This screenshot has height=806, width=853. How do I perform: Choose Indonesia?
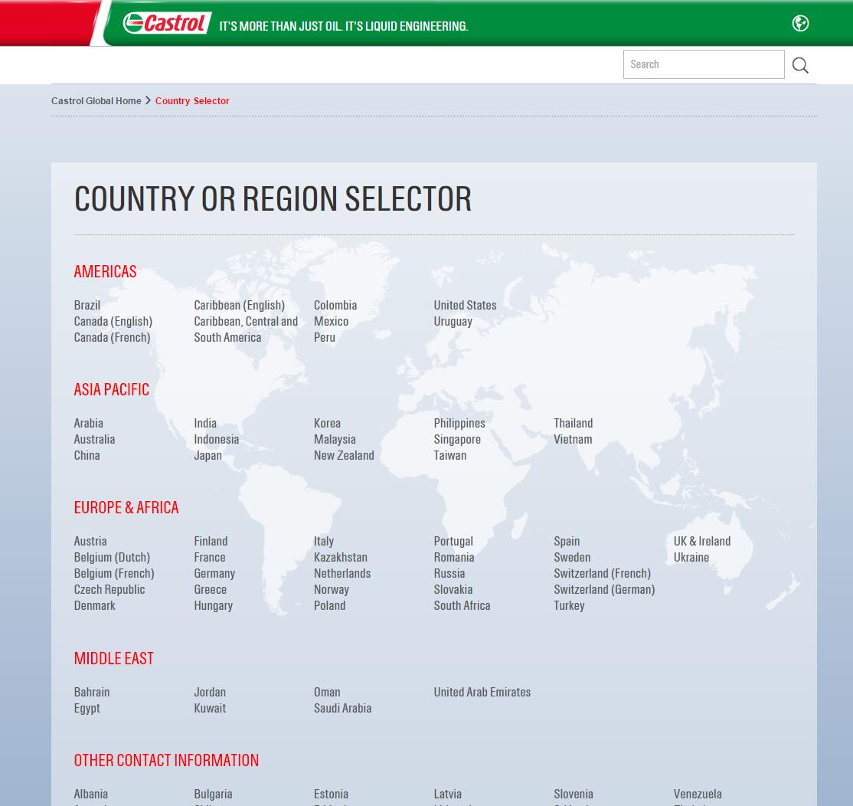tap(217, 439)
